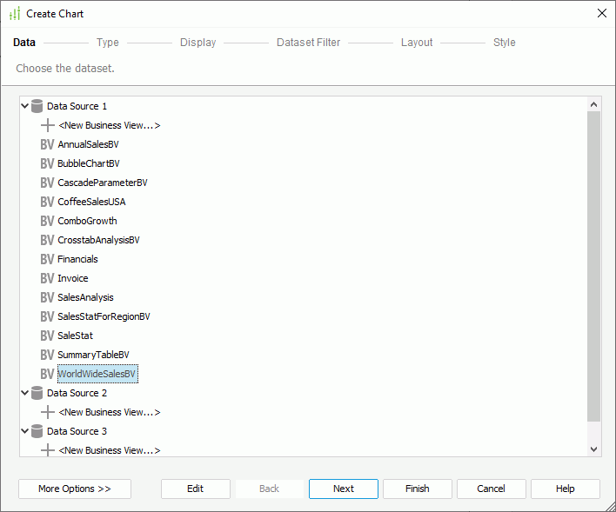Viewport: 616px width, 512px height.
Task: Go to the Type step
Action: [x=108, y=43]
